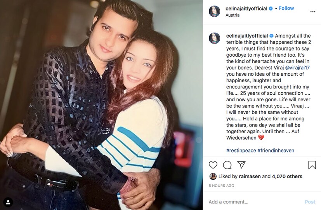Screen dimensions: 321x210
Task: Open the Austria location link
Action: 233,15
